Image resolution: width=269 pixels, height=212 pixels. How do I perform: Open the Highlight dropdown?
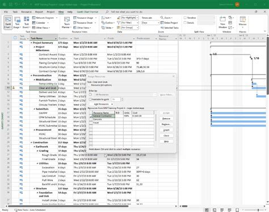[x=129, y=18]
